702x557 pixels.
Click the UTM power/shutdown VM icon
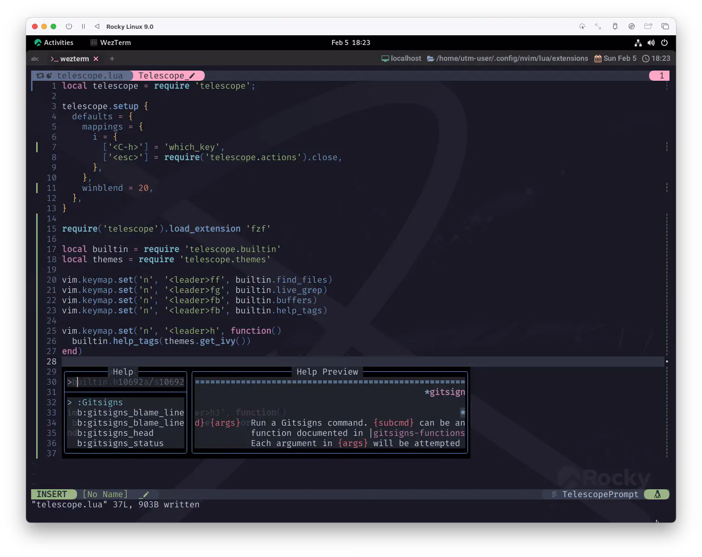69,26
